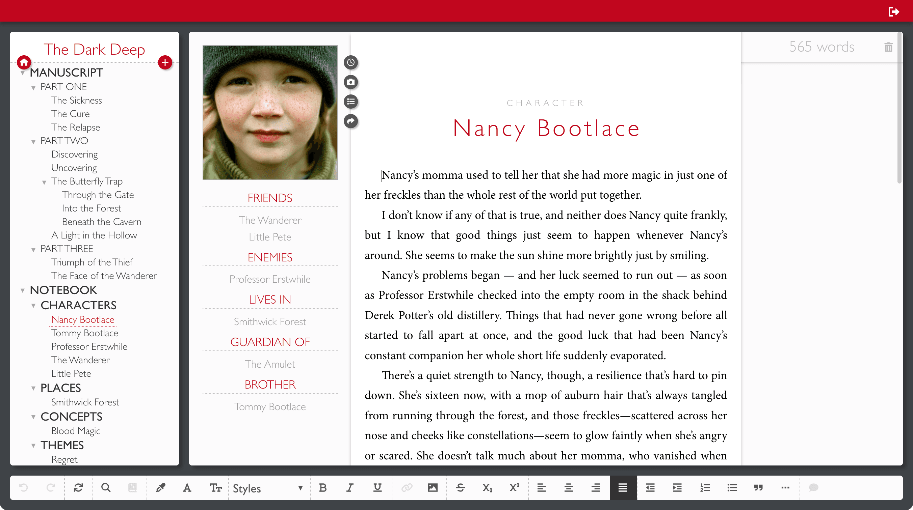Open The Sickness chapter
913x510 pixels.
click(77, 100)
